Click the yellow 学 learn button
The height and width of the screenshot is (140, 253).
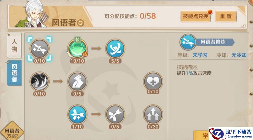pyautogui.click(x=201, y=135)
